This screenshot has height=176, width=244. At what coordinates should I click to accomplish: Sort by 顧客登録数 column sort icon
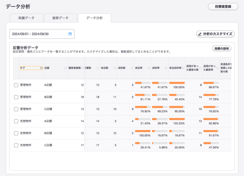click(82, 68)
